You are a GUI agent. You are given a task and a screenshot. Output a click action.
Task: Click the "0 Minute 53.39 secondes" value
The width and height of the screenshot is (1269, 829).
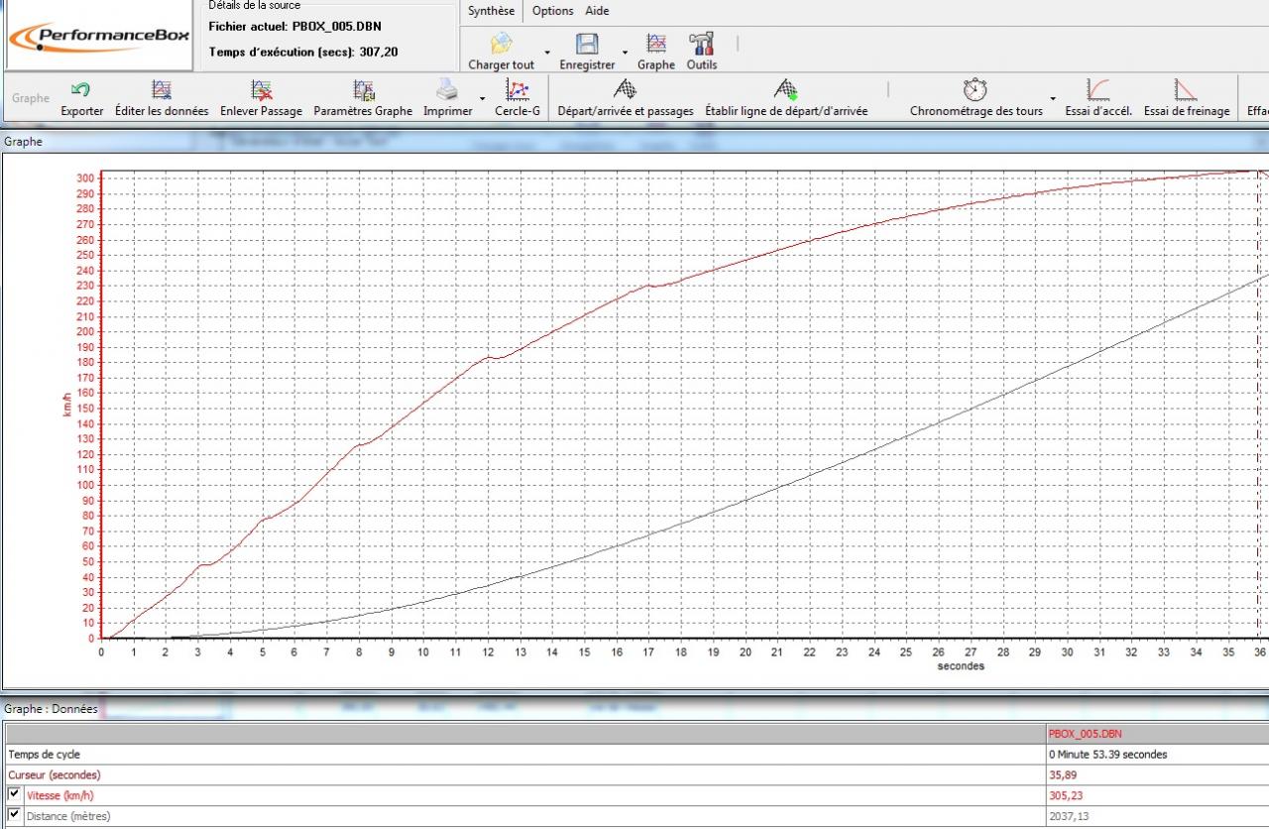point(1107,755)
